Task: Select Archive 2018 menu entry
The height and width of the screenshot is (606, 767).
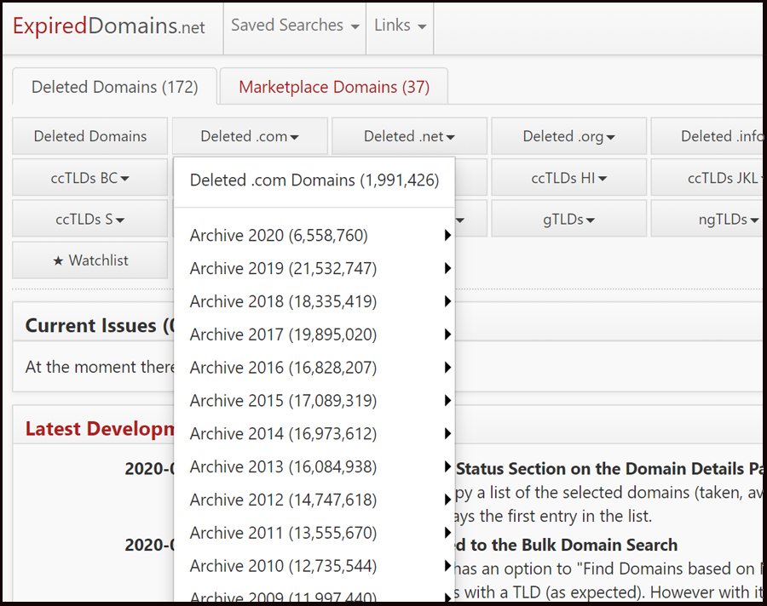Action: (314, 301)
